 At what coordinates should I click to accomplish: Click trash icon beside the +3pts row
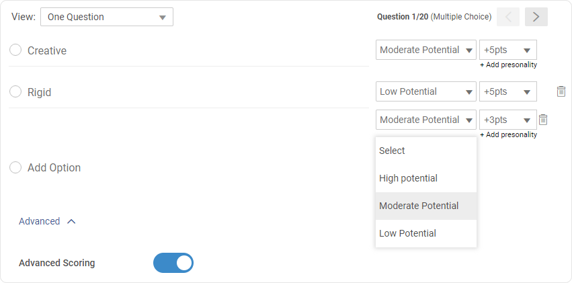(543, 120)
